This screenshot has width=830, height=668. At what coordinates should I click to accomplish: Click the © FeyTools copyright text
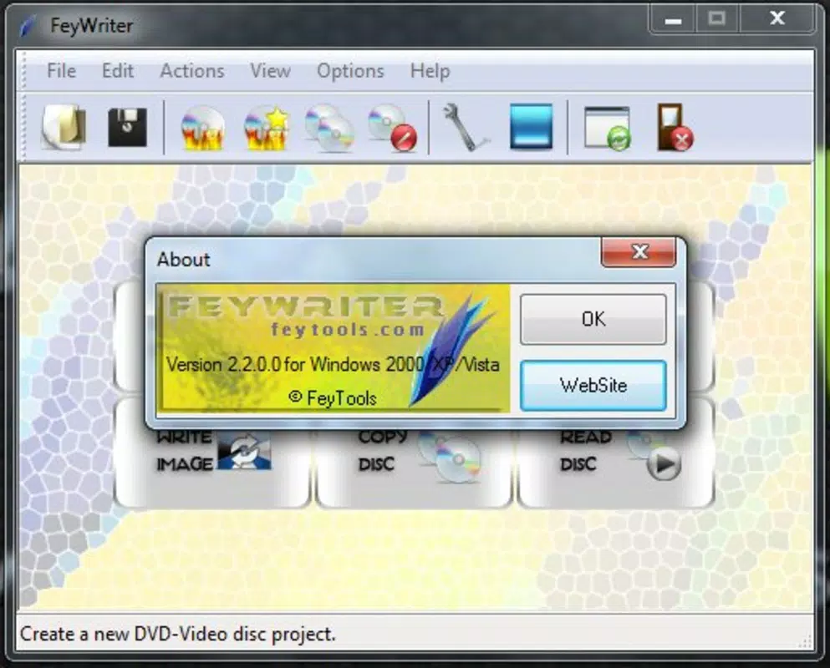333,397
